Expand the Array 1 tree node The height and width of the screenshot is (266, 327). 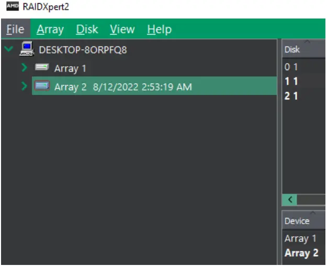click(x=25, y=67)
